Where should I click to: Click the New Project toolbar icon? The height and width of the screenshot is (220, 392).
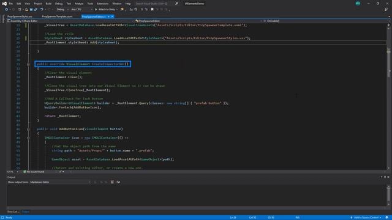click(20, 10)
